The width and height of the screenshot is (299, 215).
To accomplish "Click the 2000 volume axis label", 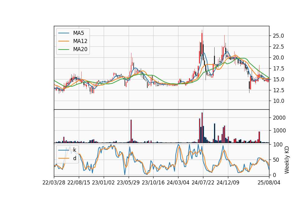I will pyautogui.click(x=279, y=118).
